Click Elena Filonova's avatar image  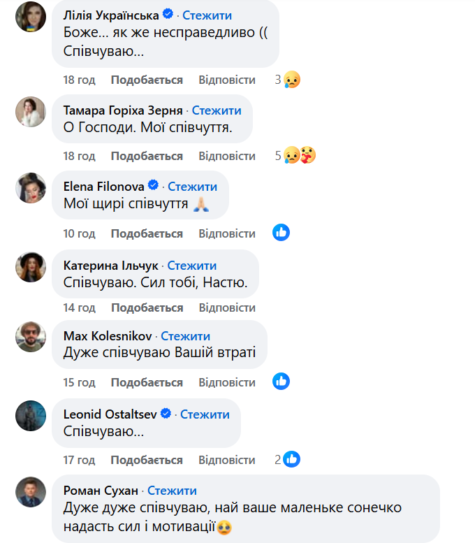pyautogui.click(x=31, y=187)
